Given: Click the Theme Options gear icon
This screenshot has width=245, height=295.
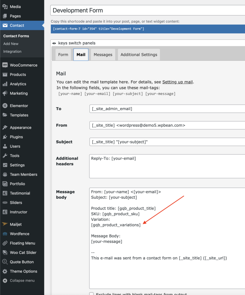Looking at the screenshot, I should pyautogui.click(x=5, y=271).
